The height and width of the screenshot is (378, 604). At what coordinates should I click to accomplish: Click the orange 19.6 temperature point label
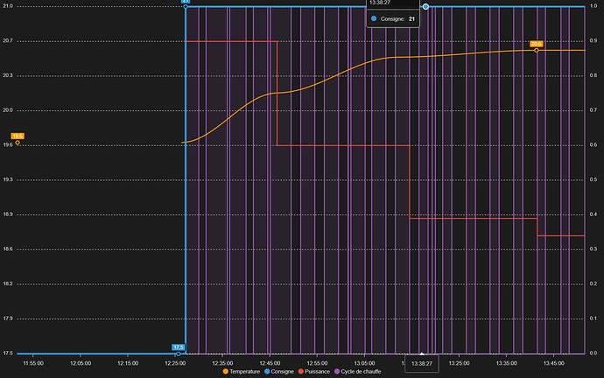pos(18,136)
